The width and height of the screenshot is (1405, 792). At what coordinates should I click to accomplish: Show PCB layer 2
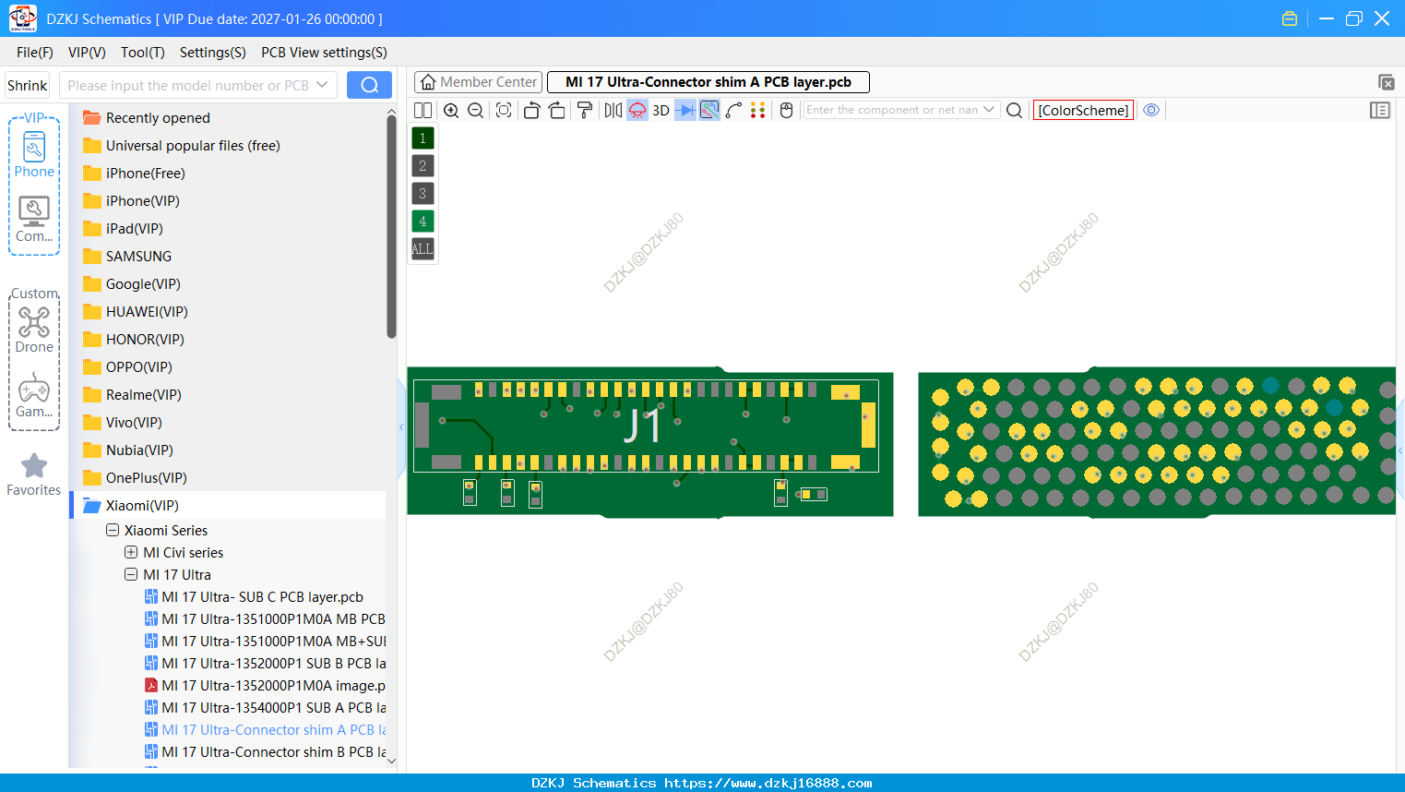click(423, 166)
